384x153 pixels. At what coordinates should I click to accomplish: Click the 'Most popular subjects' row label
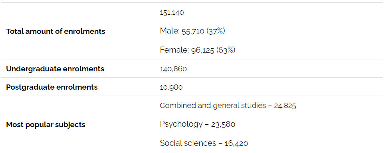(46, 125)
